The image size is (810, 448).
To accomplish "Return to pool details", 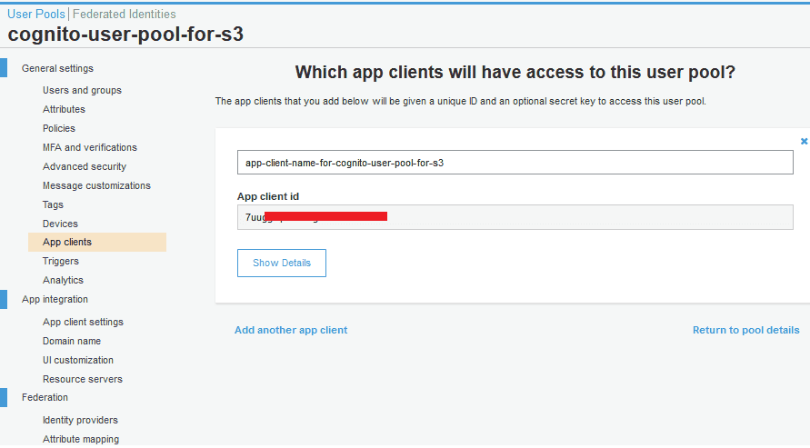I will click(745, 330).
